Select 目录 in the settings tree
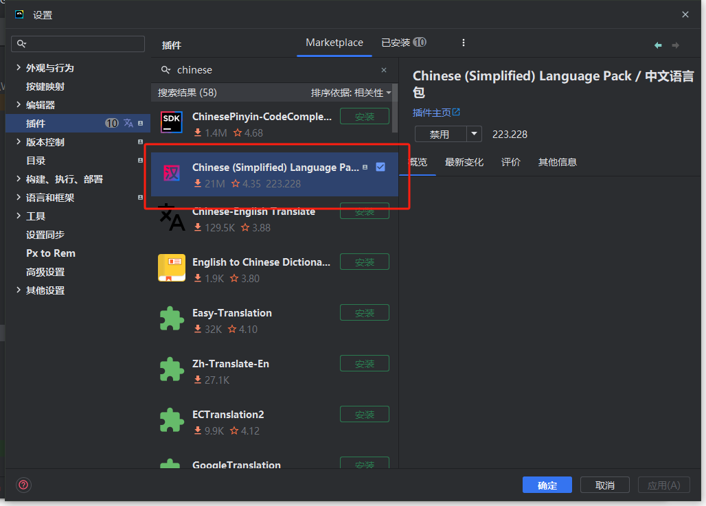 (x=36, y=161)
